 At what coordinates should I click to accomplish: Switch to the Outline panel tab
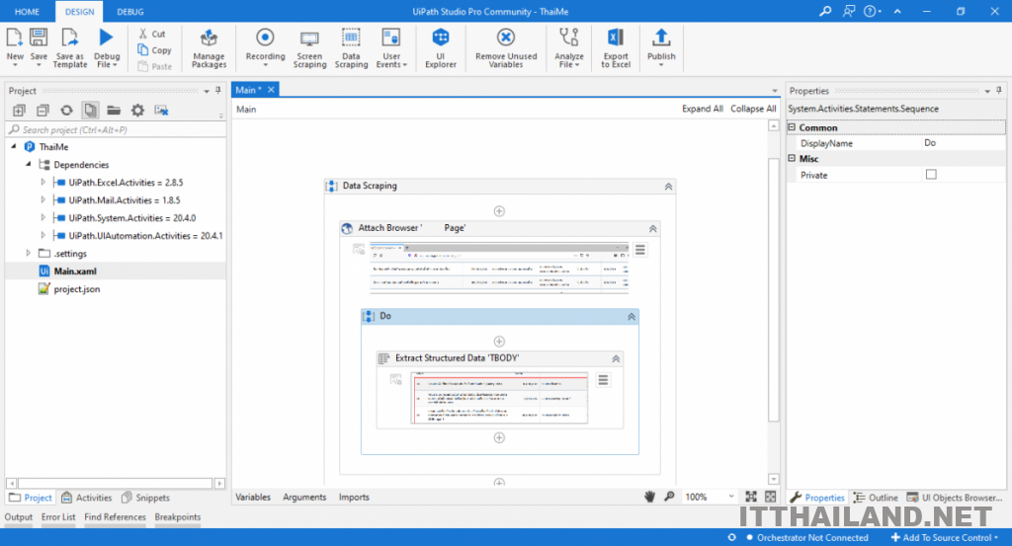click(x=876, y=498)
